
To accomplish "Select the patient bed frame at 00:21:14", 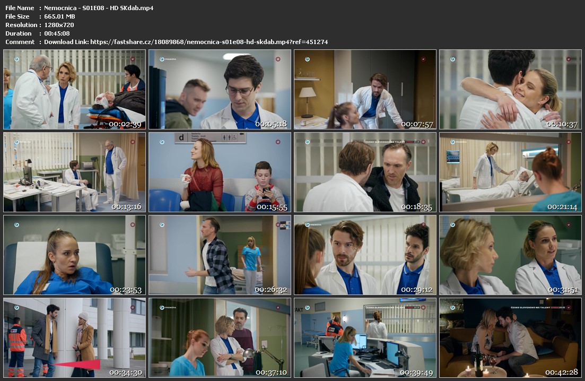I will click(x=510, y=172).
